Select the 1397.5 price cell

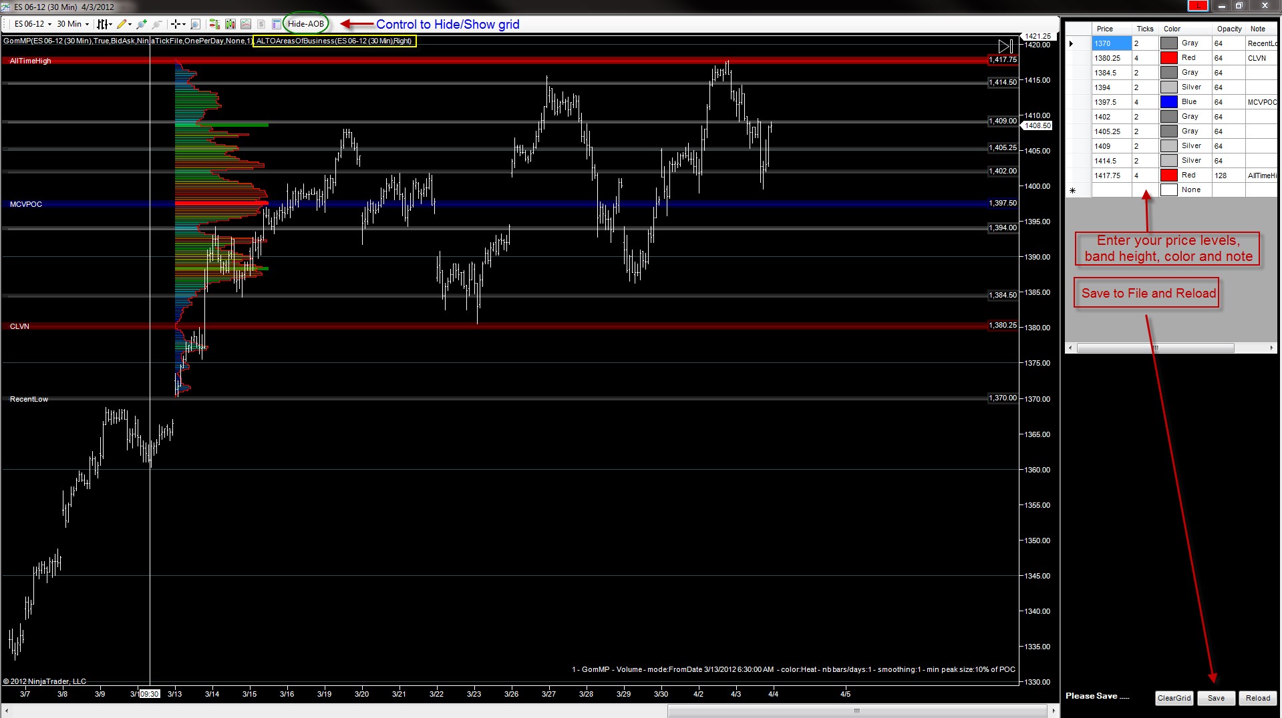[x=1112, y=102]
